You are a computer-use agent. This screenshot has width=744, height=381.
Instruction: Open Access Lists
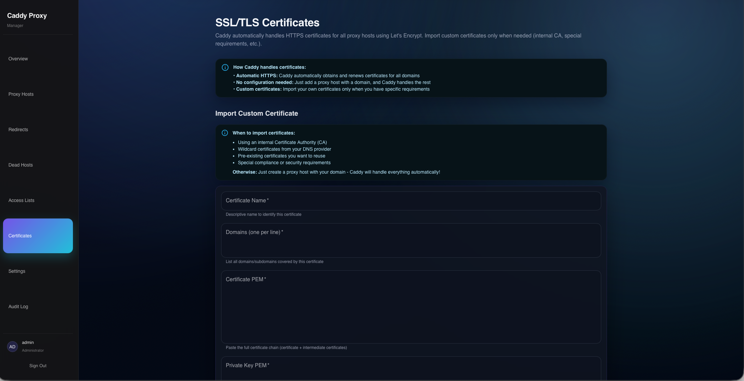tap(21, 200)
